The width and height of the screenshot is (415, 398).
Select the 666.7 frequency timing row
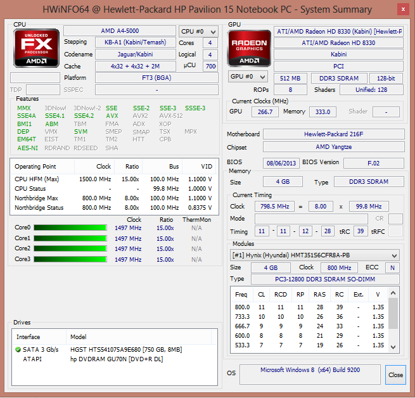pyautogui.click(x=309, y=326)
